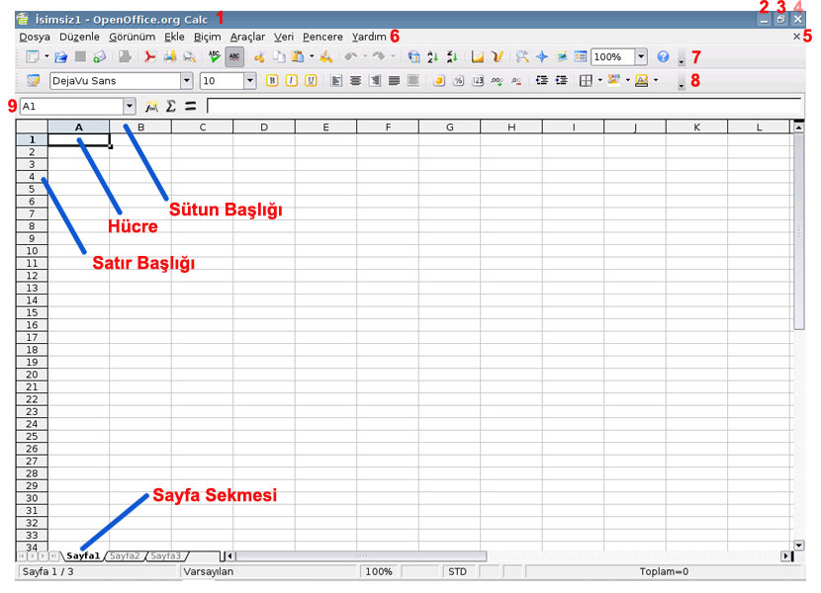Apply Currency number format icon
821x593 pixels.
439,81
